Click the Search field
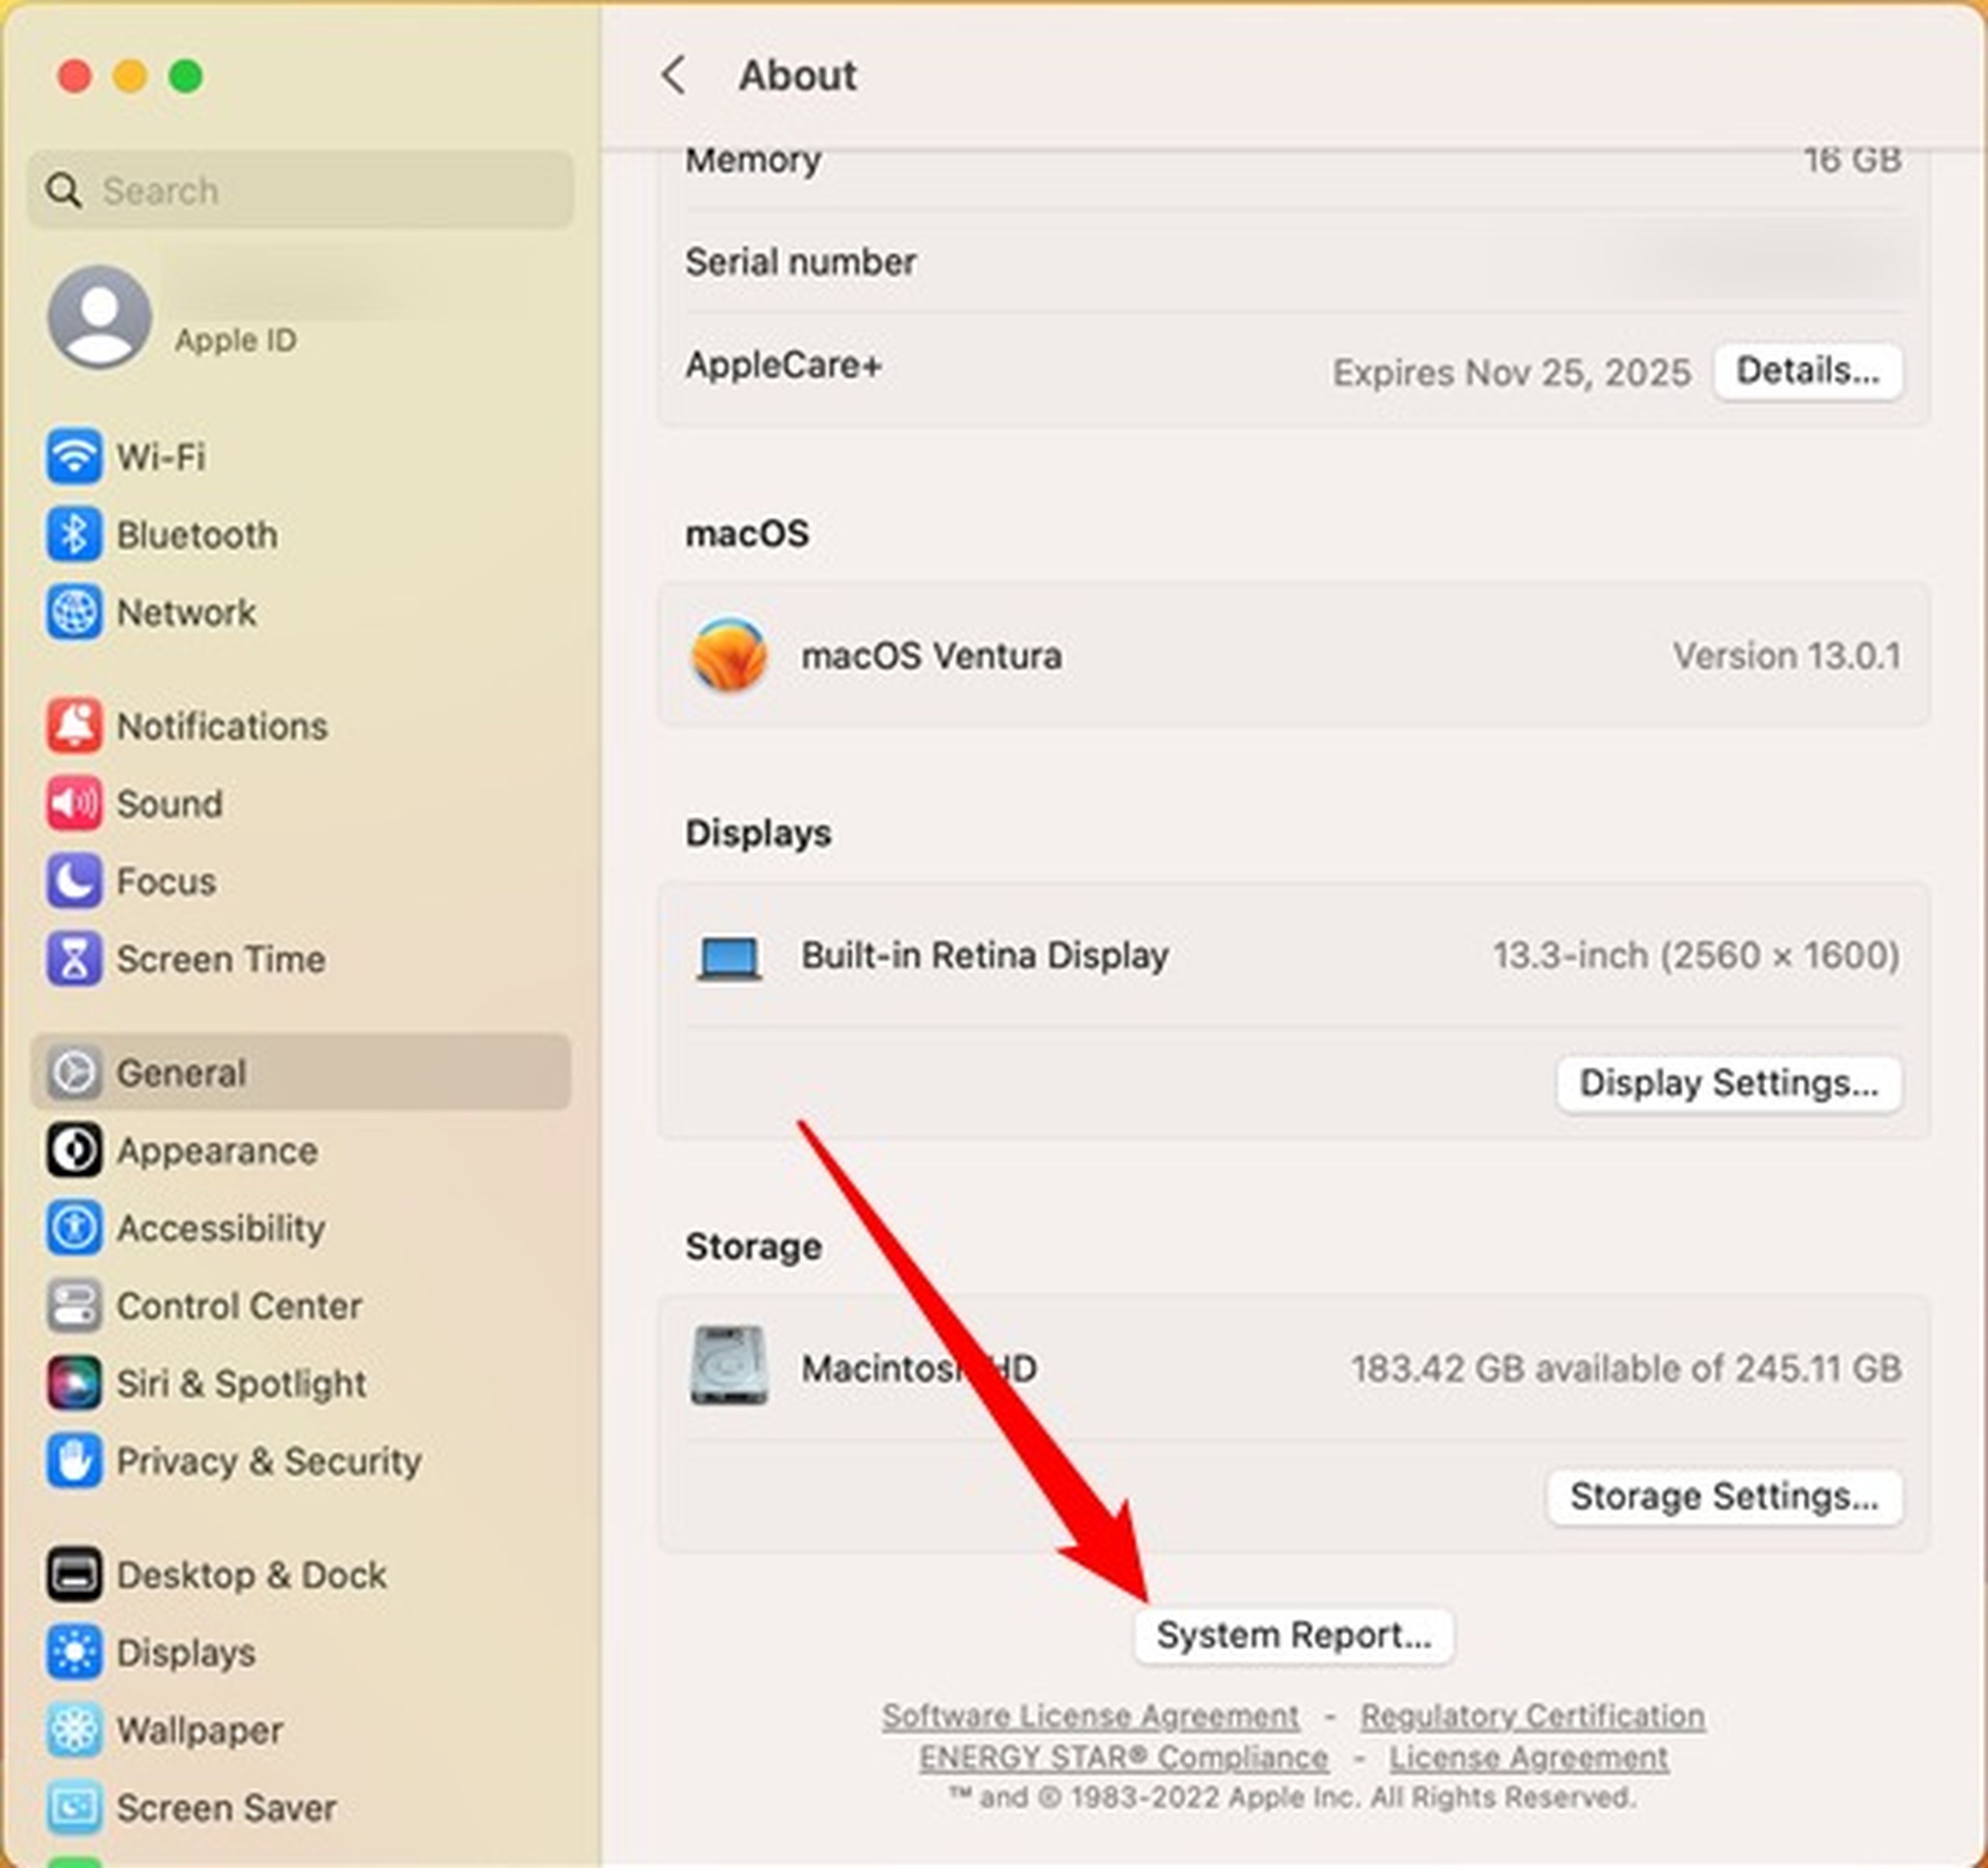Screen dimensions: 1988x1868 pyautogui.click(x=300, y=190)
